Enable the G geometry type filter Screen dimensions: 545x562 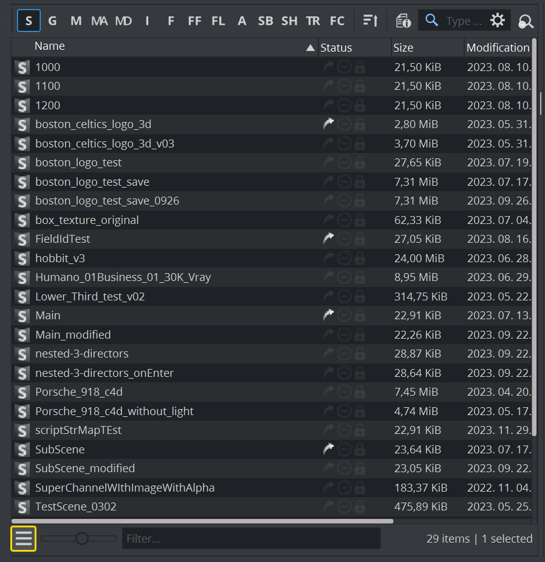point(52,21)
